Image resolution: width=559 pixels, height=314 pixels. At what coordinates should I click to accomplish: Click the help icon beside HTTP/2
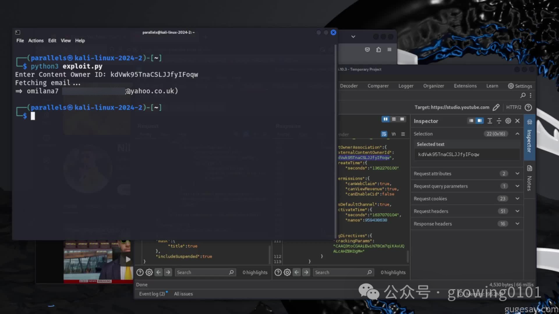click(528, 107)
